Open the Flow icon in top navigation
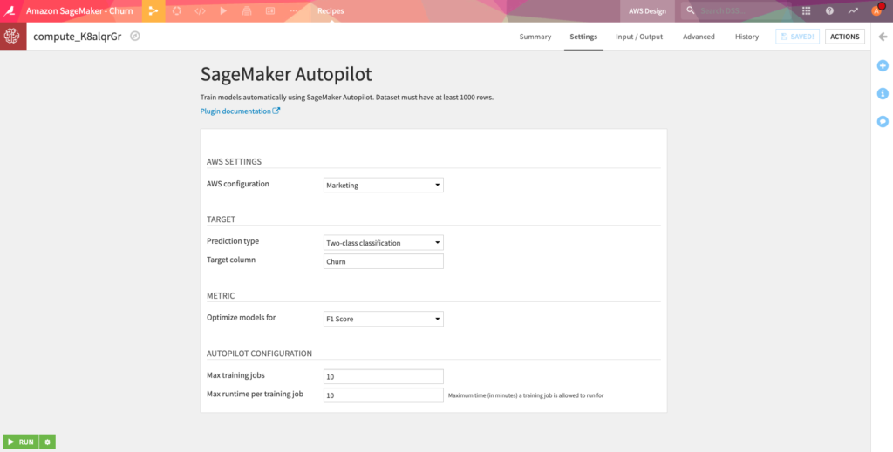 tap(153, 10)
